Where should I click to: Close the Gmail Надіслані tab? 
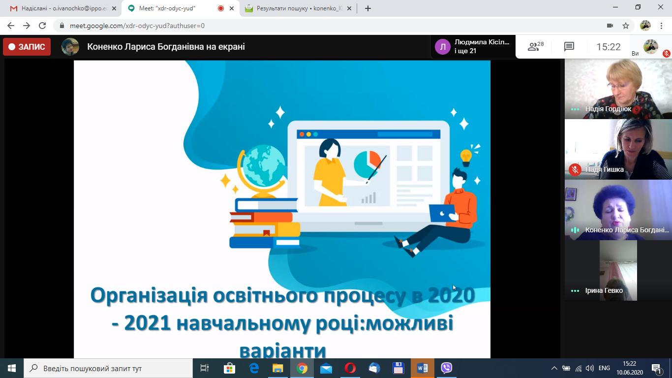tap(114, 8)
